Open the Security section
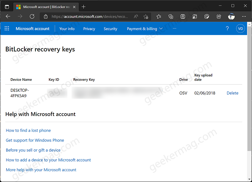This screenshot has width=252, height=182. click(111, 29)
